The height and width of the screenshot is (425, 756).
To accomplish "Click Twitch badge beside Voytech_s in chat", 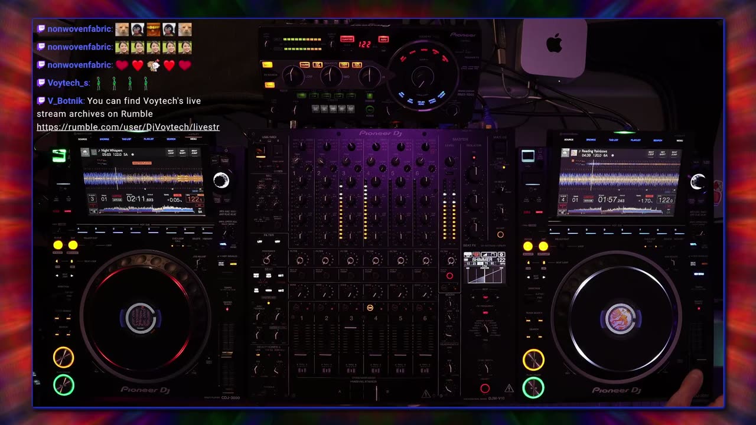I will [x=41, y=83].
